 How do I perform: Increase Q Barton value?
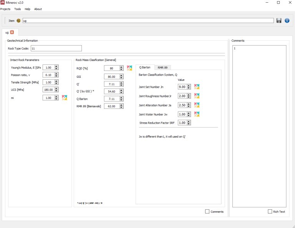[121, 98]
